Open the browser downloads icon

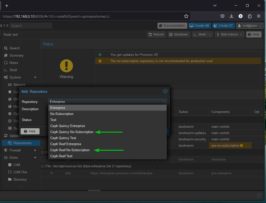[x=231, y=16]
